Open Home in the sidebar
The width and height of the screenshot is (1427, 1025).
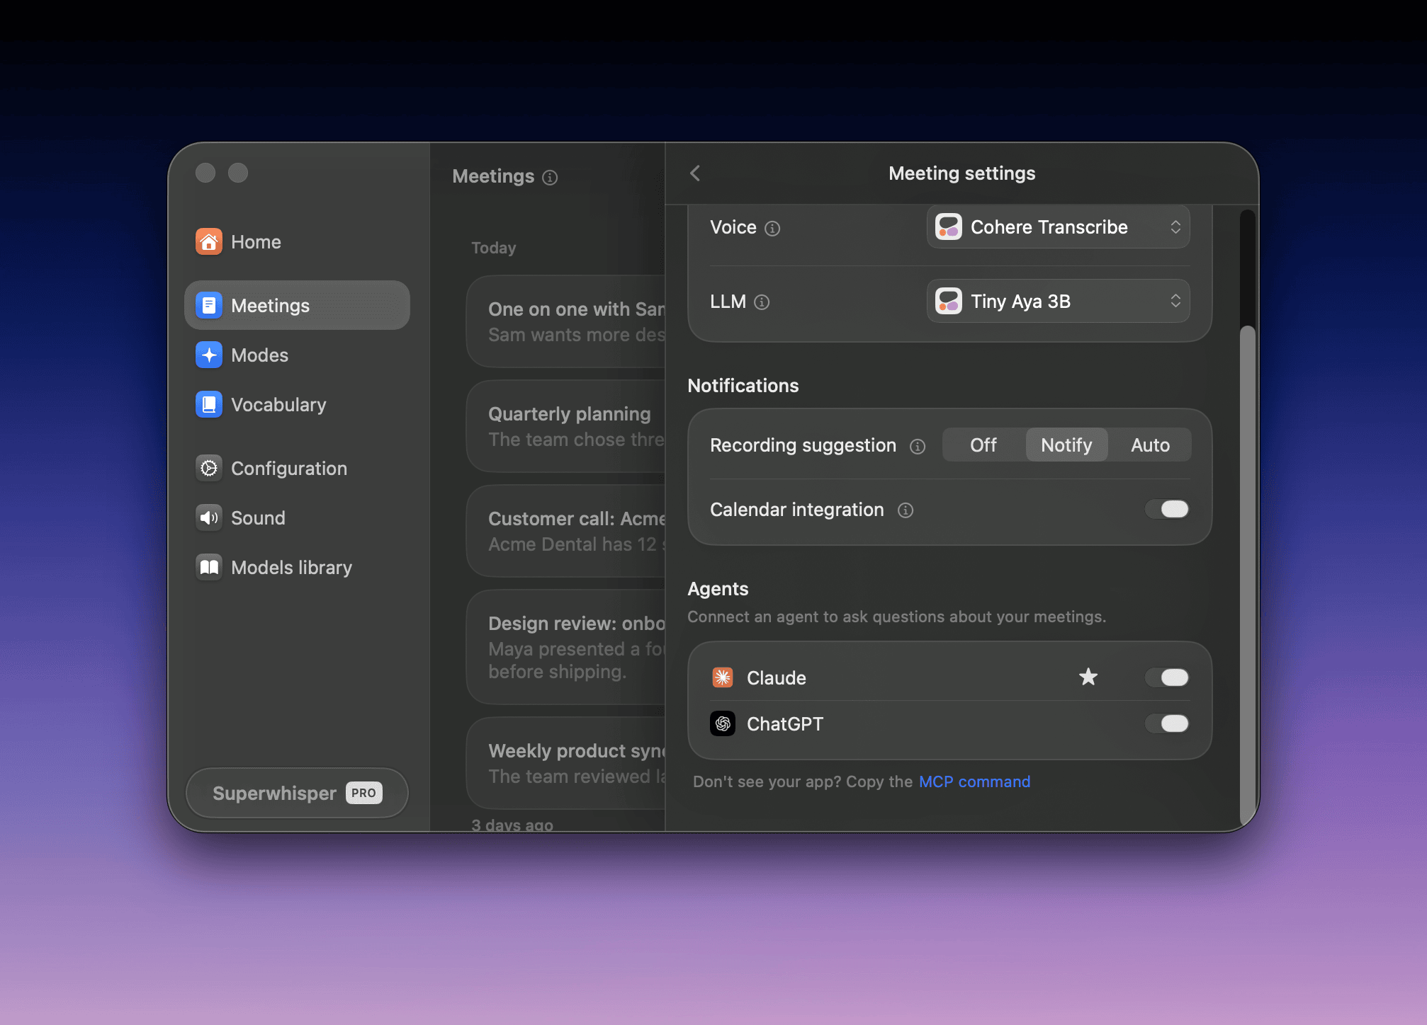point(297,242)
